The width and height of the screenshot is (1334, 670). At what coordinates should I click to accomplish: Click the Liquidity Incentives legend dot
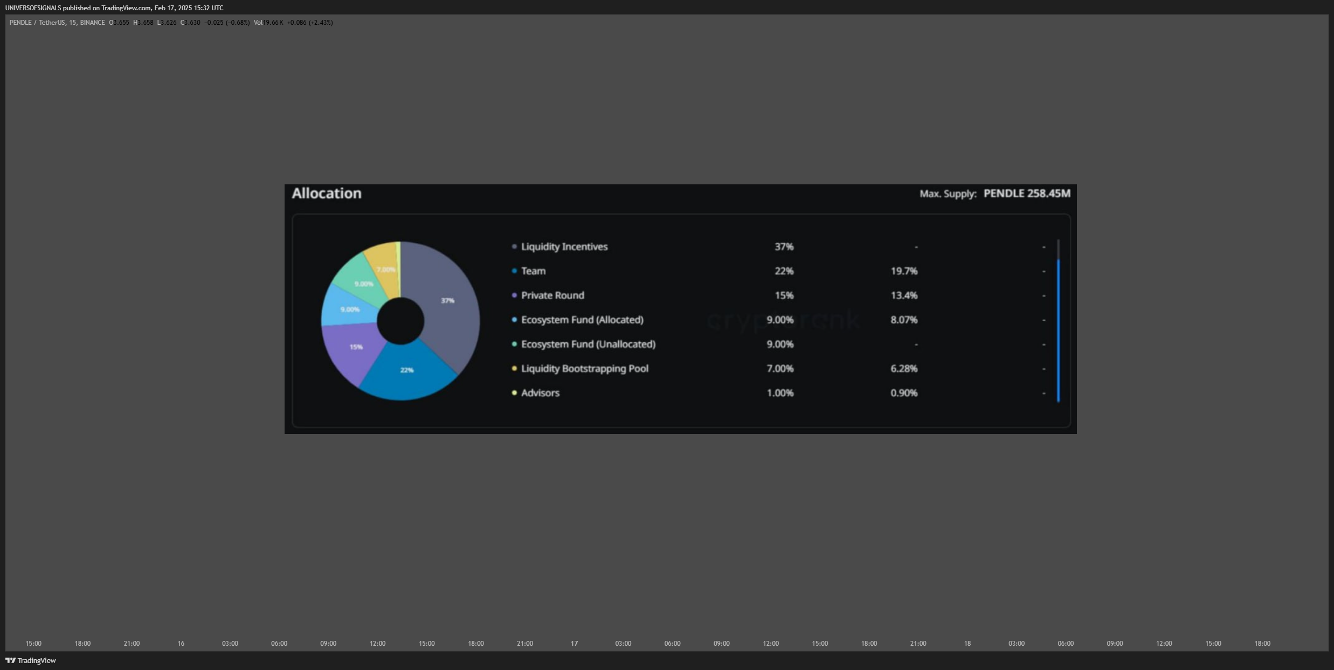[x=514, y=246]
